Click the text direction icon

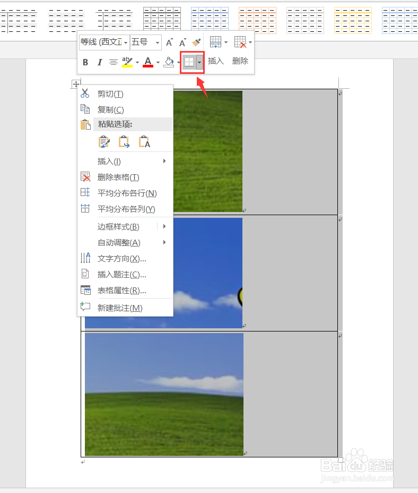click(85, 258)
